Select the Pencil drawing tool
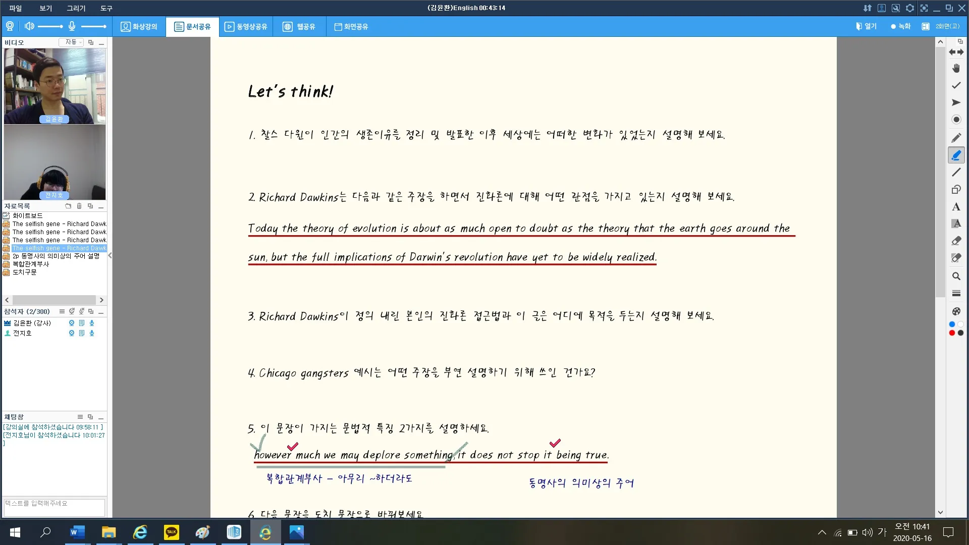The width and height of the screenshot is (969, 545). (955, 137)
